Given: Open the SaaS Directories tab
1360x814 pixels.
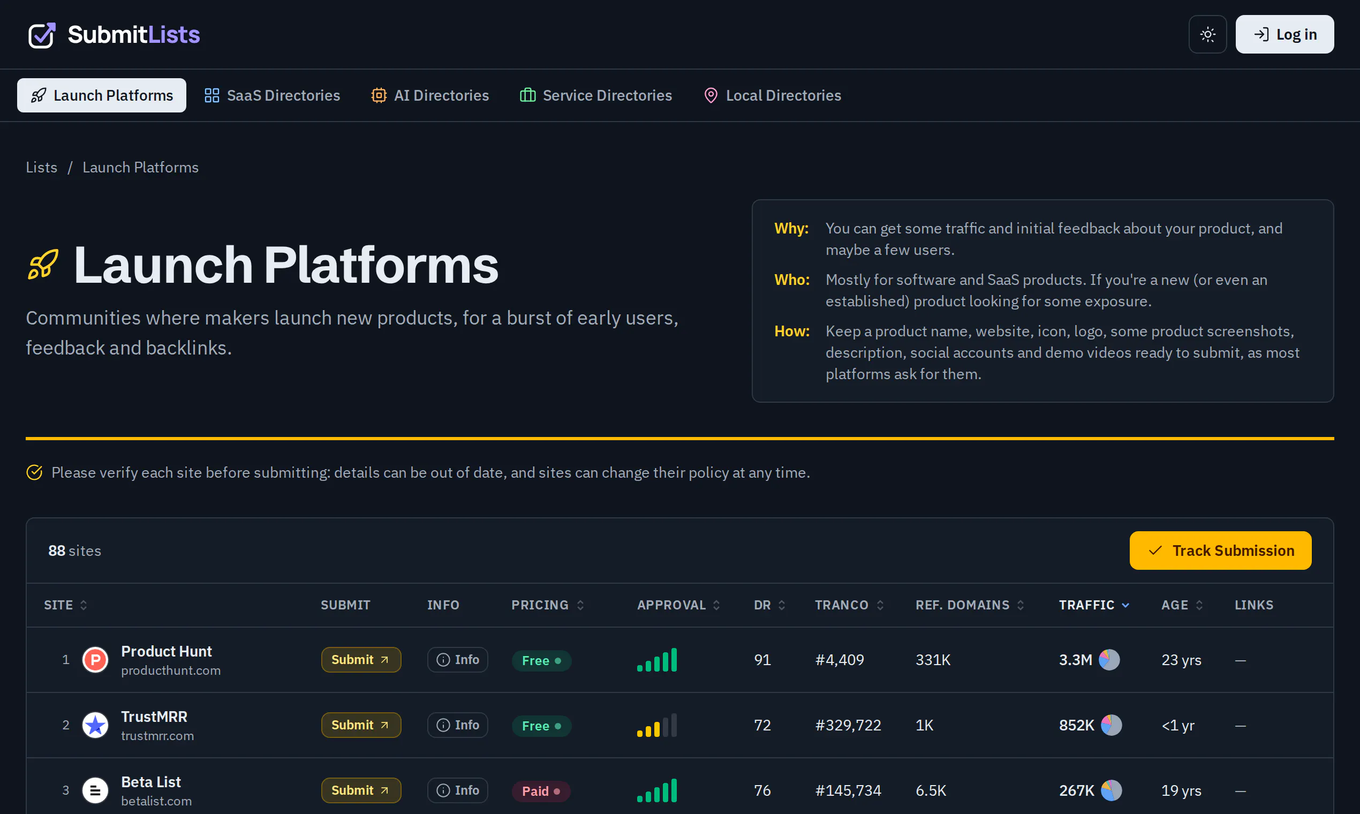Looking at the screenshot, I should [272, 95].
